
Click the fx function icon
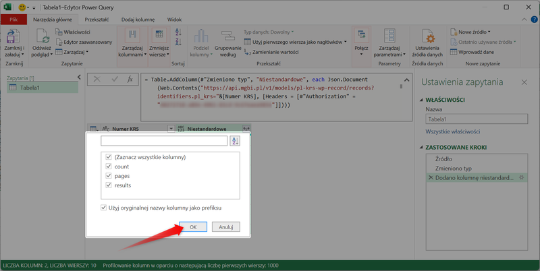coord(130,80)
